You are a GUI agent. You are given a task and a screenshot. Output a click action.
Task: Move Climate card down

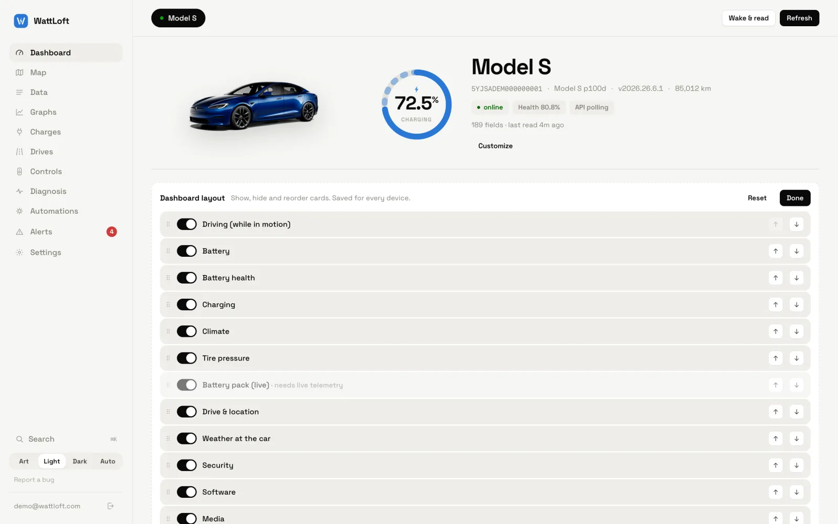tap(797, 331)
